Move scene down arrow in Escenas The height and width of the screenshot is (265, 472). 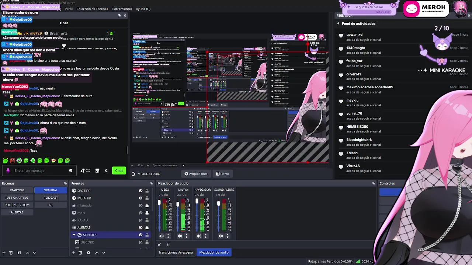34,252
